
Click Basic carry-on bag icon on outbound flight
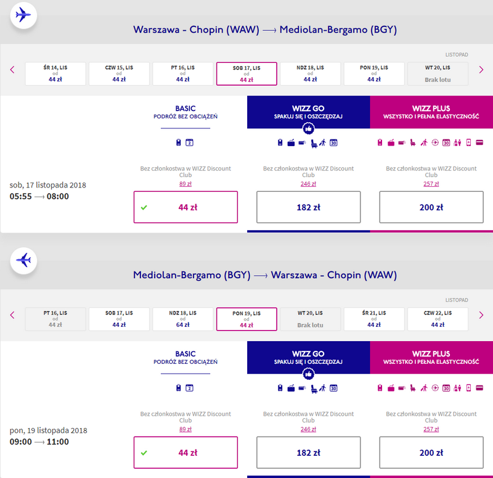click(x=179, y=142)
